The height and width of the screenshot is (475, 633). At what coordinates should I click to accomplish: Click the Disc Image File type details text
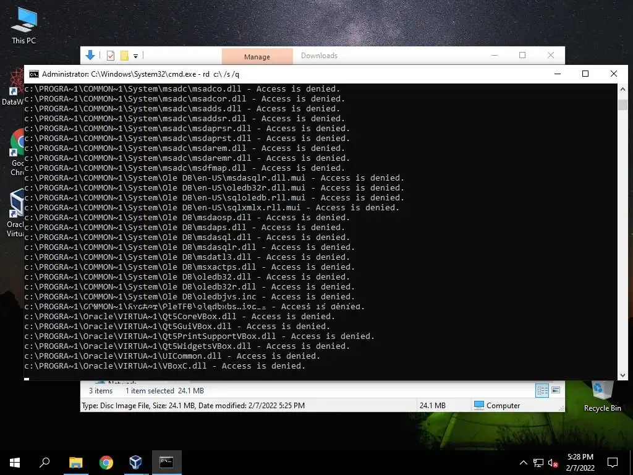[193, 405]
